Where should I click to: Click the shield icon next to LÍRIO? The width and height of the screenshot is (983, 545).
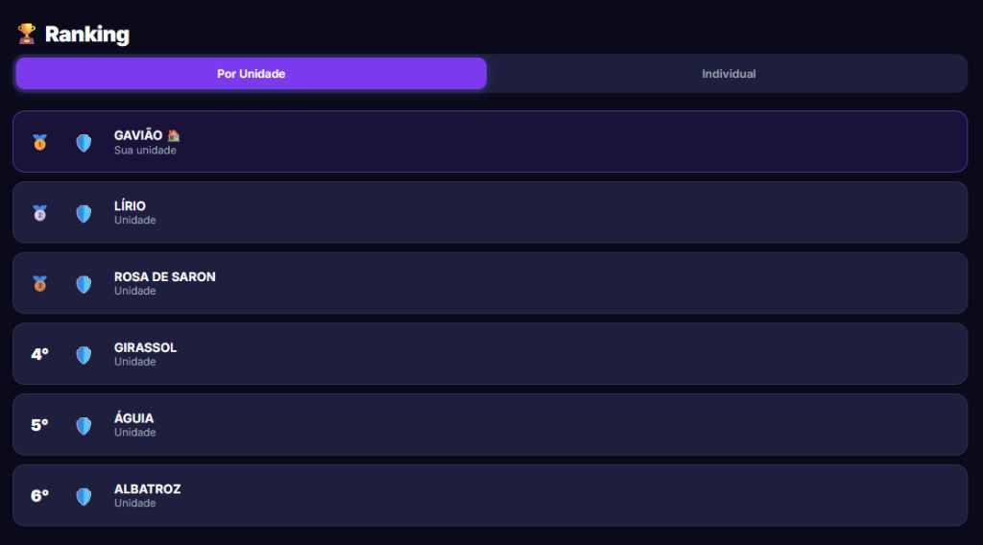point(84,213)
